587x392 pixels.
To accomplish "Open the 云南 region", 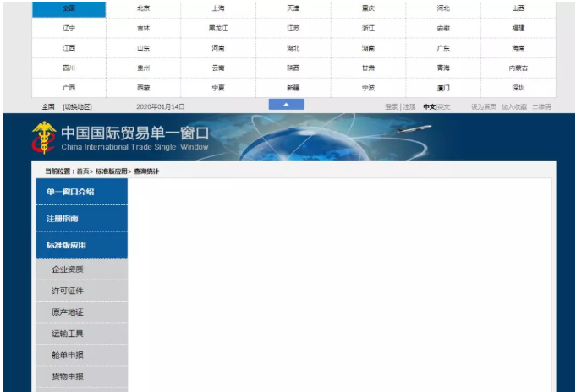I will 218,68.
